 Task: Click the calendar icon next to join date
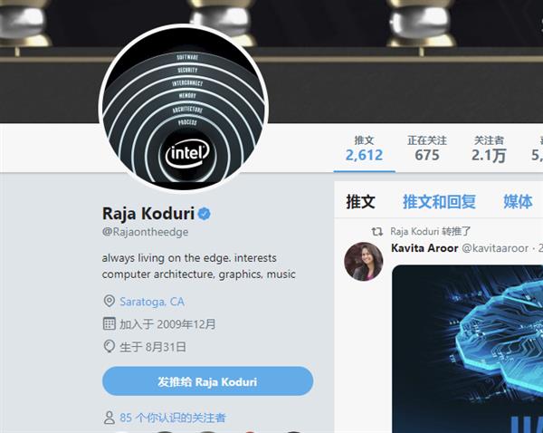click(110, 323)
